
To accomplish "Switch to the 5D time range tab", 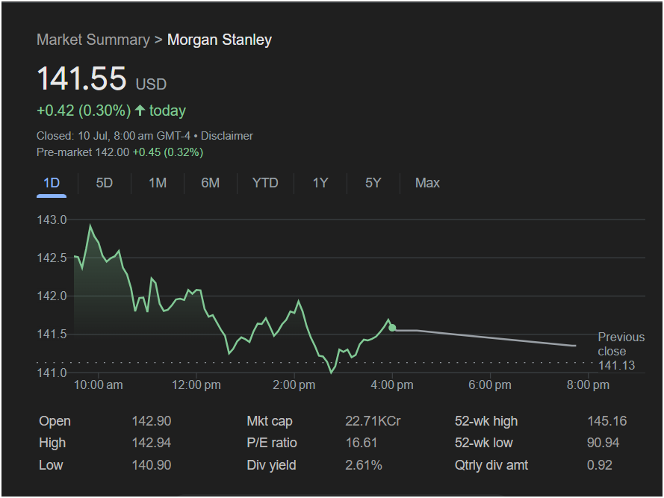I will point(104,183).
